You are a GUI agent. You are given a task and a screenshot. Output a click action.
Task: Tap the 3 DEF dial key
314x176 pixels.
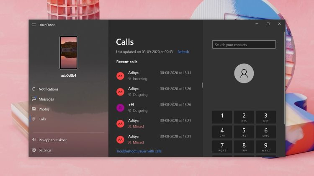tap(266, 117)
